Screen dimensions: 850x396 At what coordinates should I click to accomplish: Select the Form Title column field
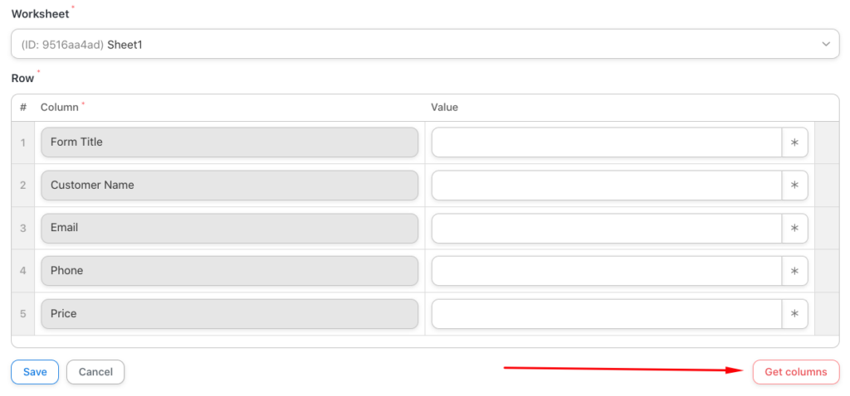coord(229,142)
